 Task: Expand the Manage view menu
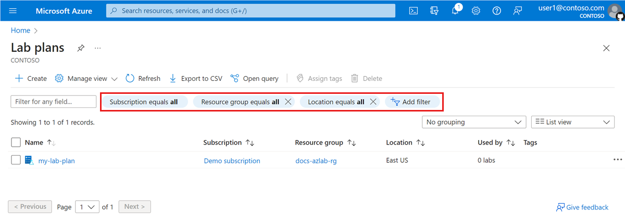tap(86, 79)
